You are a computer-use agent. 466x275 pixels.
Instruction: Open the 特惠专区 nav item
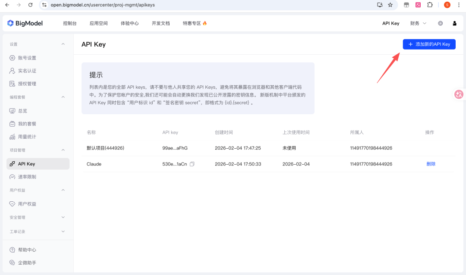point(195,23)
